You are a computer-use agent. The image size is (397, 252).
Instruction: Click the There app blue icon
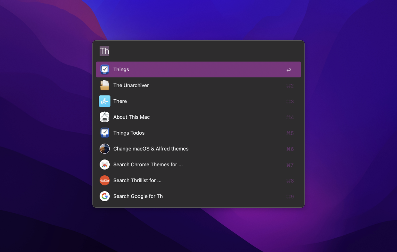pyautogui.click(x=105, y=101)
